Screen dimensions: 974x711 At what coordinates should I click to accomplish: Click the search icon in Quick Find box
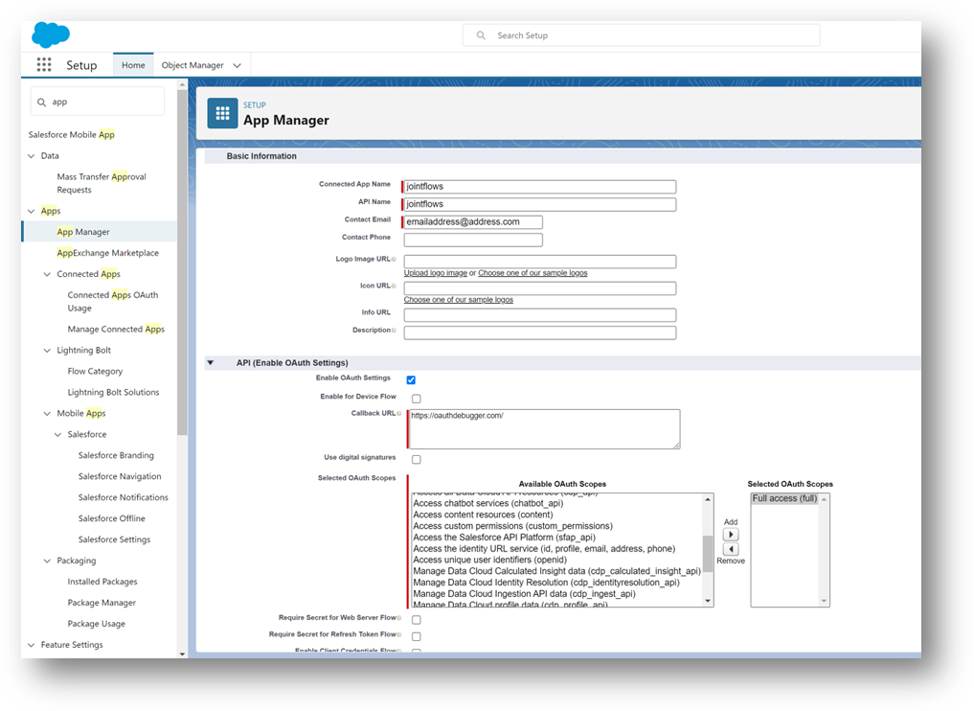pos(40,102)
